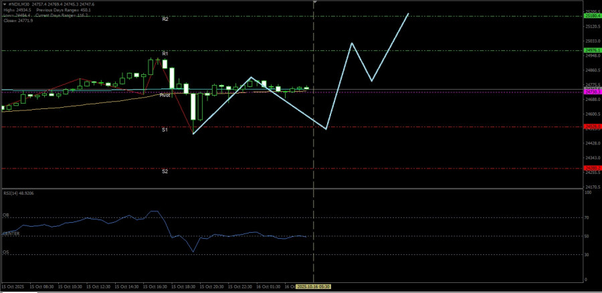
Task: Click the large white candle near S1
Action: 193,107
